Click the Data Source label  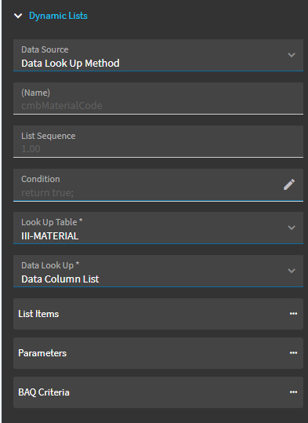[x=45, y=49]
